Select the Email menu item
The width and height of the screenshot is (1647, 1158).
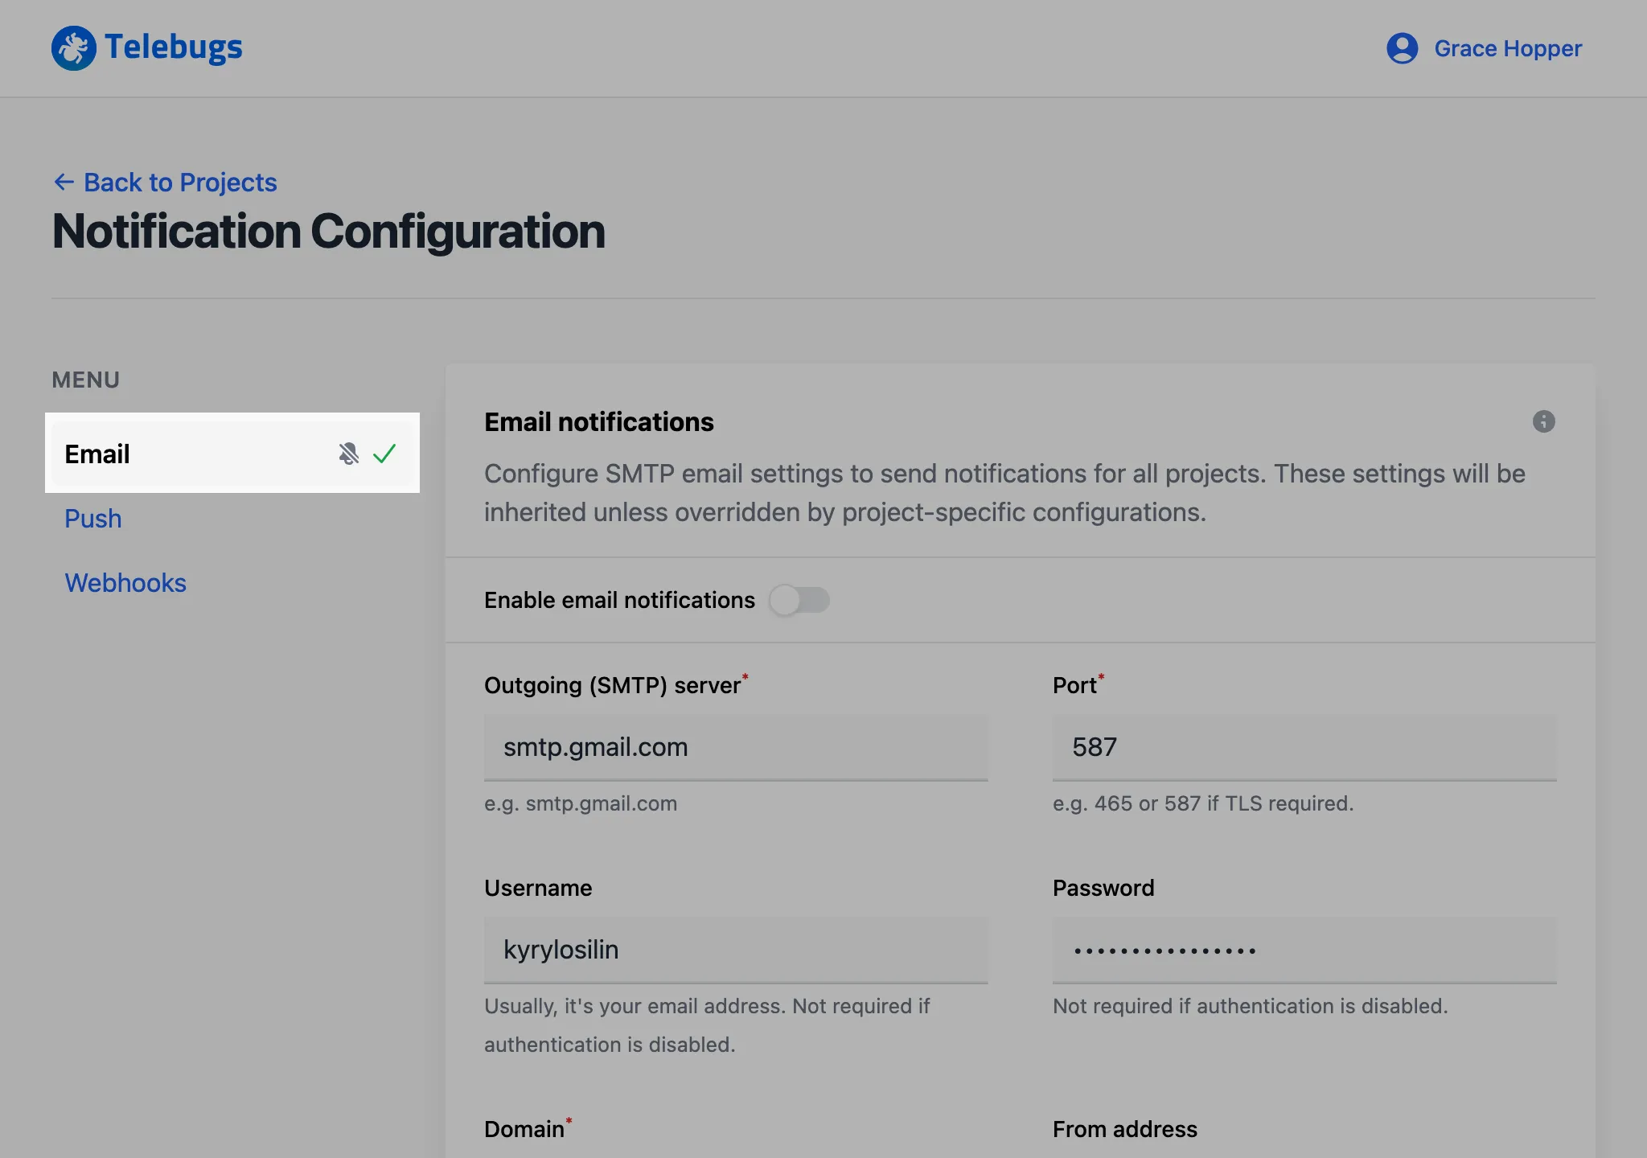[x=232, y=454]
